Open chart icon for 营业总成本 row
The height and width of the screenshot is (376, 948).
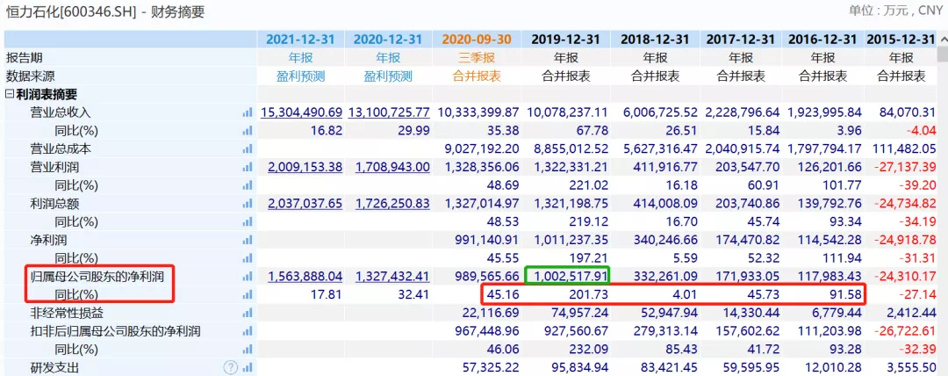click(247, 149)
